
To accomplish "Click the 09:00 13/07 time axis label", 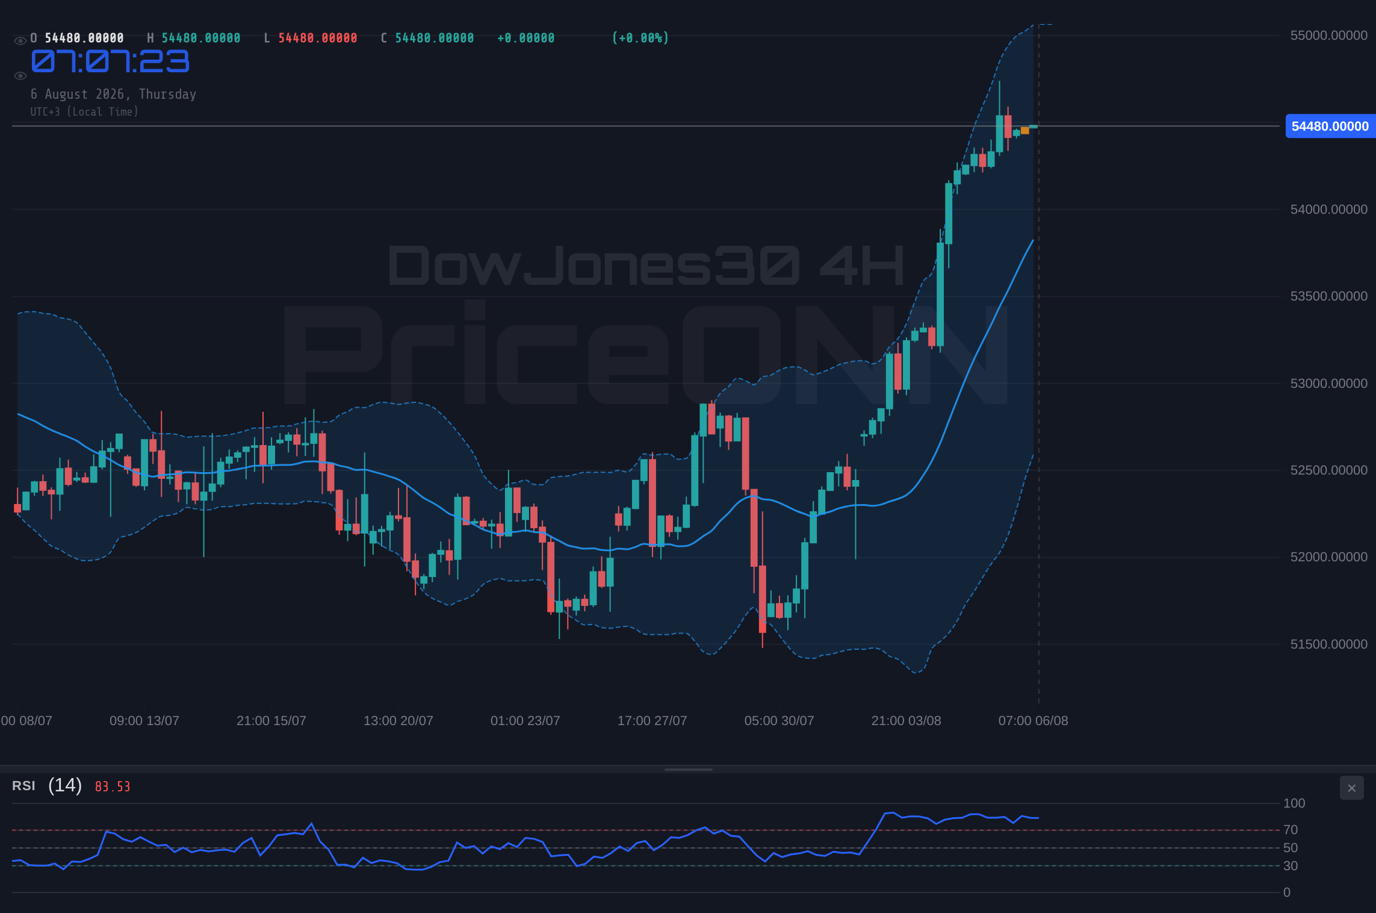I will point(144,721).
